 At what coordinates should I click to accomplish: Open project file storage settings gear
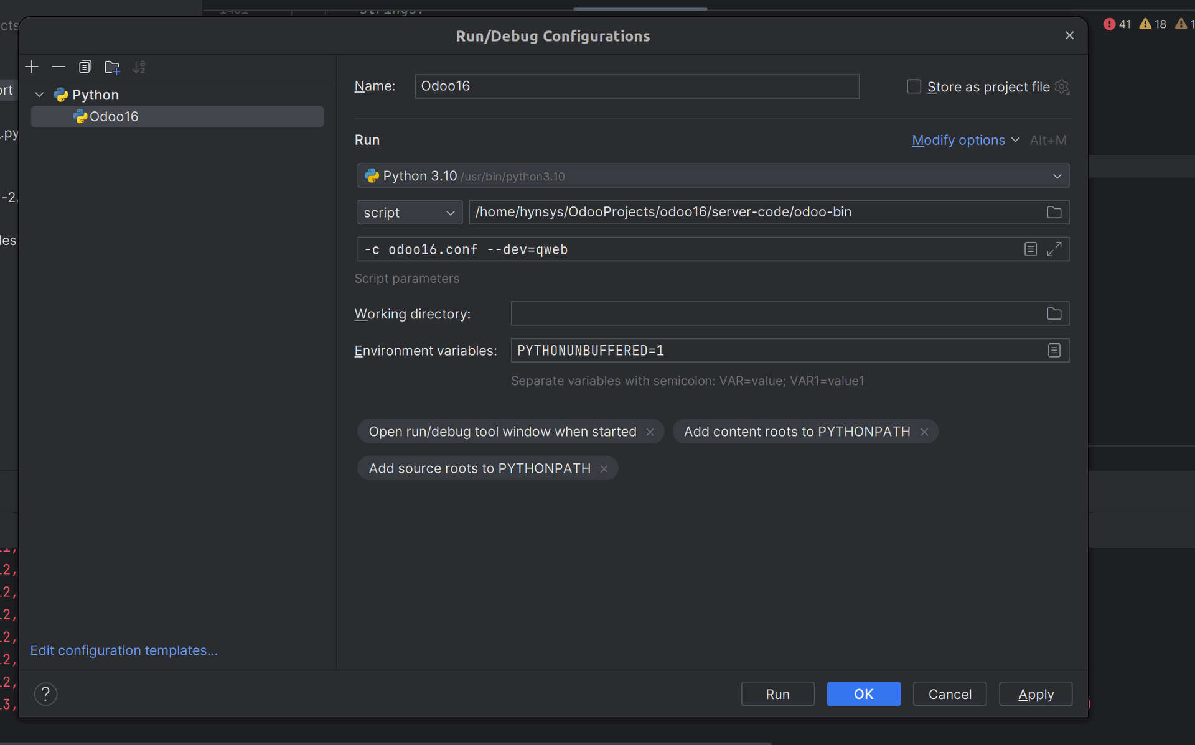(x=1062, y=86)
